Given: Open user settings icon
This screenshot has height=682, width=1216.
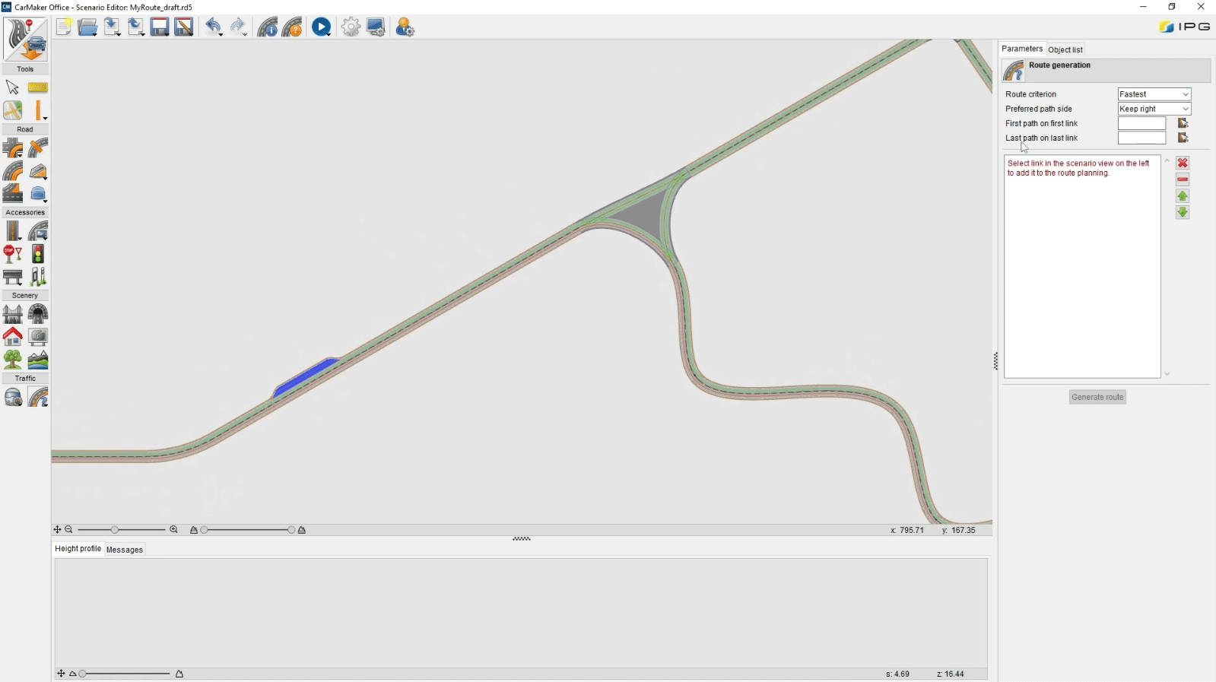Looking at the screenshot, I should click(405, 27).
